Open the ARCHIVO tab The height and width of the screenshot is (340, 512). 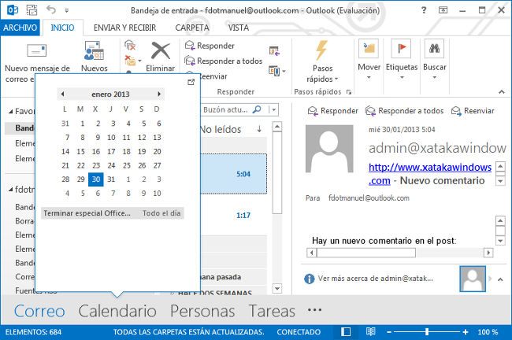(x=20, y=28)
